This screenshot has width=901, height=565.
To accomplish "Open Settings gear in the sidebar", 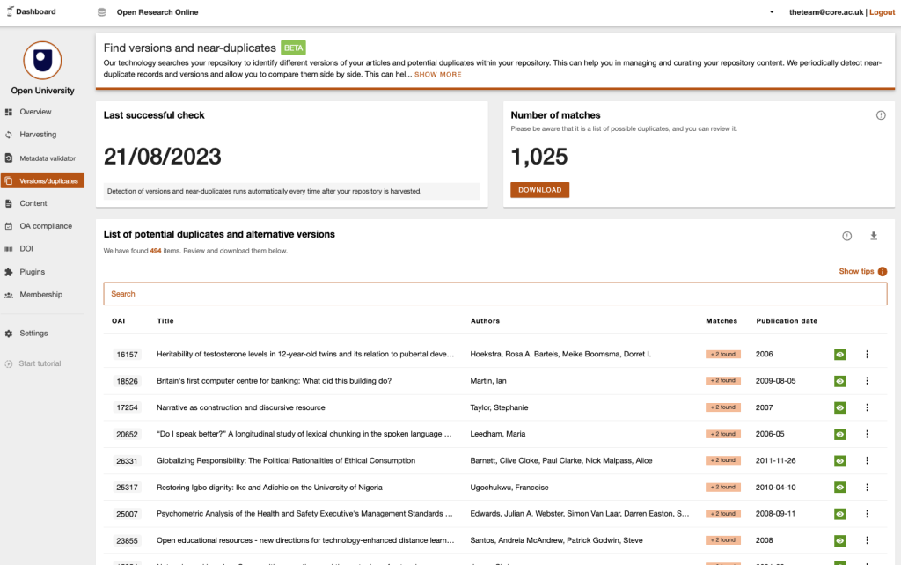I will click(9, 334).
